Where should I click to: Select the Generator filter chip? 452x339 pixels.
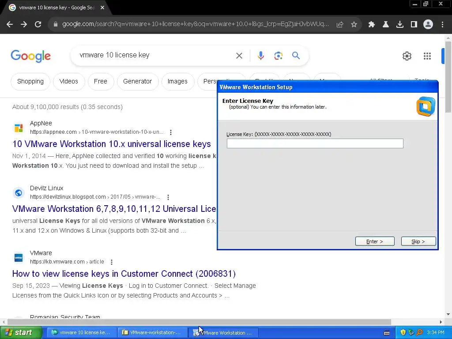138,82
